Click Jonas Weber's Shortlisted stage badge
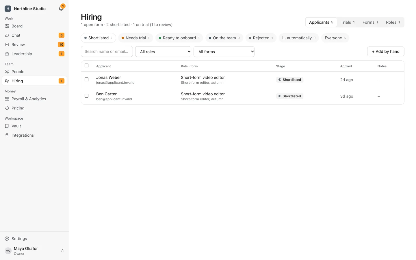 click(289, 80)
